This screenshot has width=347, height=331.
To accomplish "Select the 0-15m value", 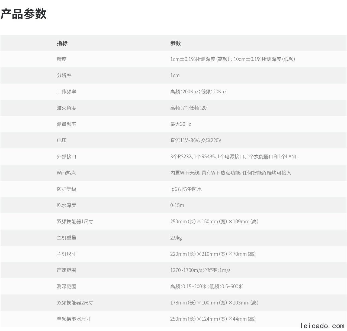I will [177, 205].
